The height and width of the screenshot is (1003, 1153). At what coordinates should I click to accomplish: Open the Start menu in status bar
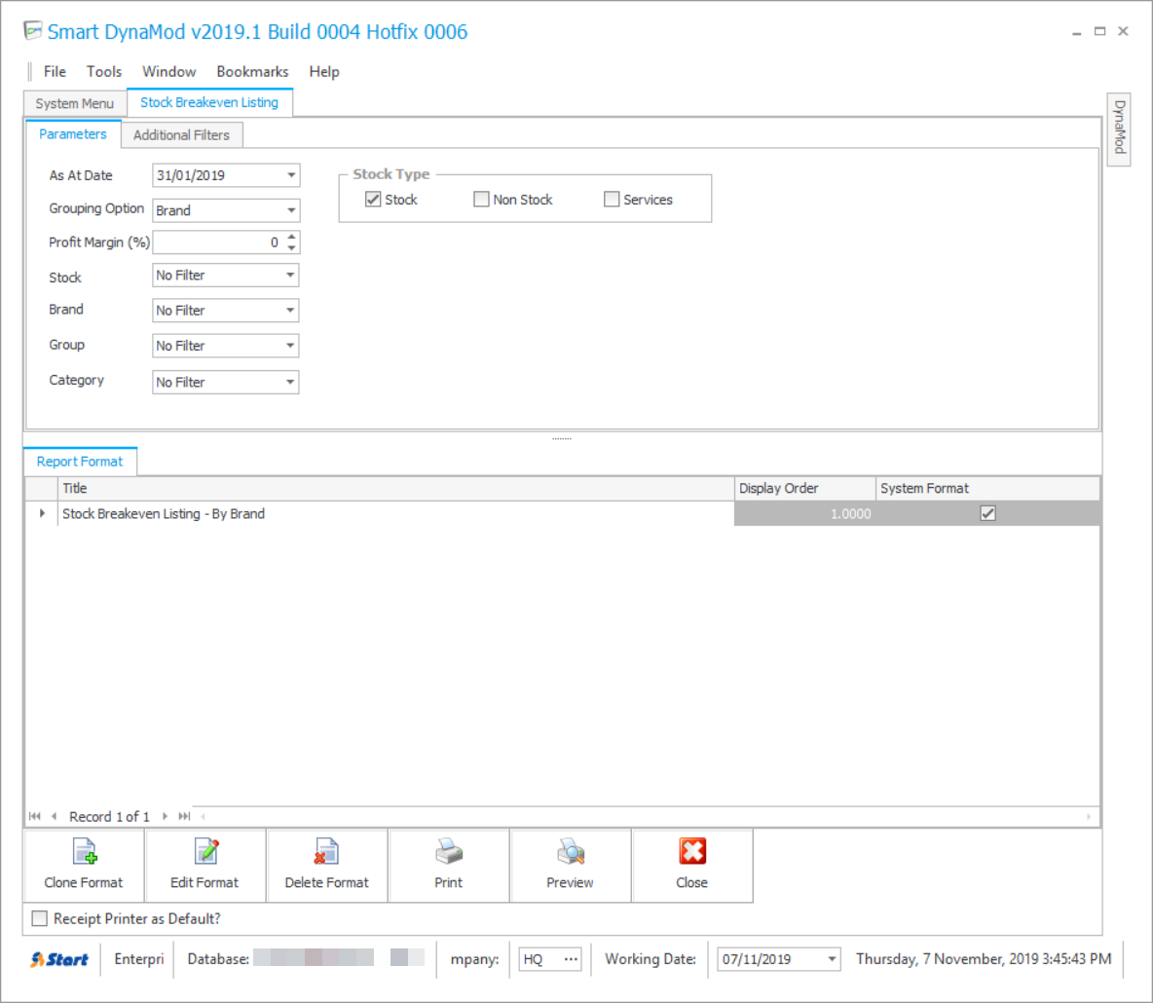59,959
